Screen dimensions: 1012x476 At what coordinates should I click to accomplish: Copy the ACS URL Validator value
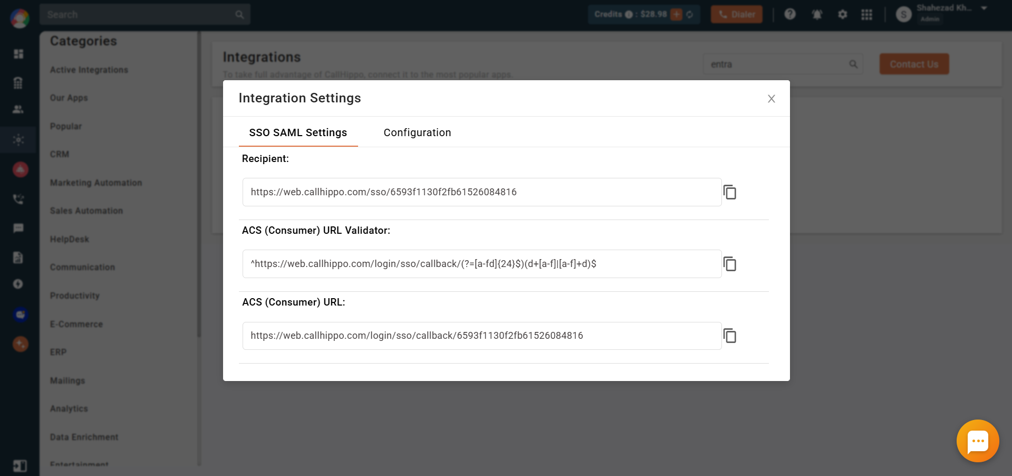point(730,264)
